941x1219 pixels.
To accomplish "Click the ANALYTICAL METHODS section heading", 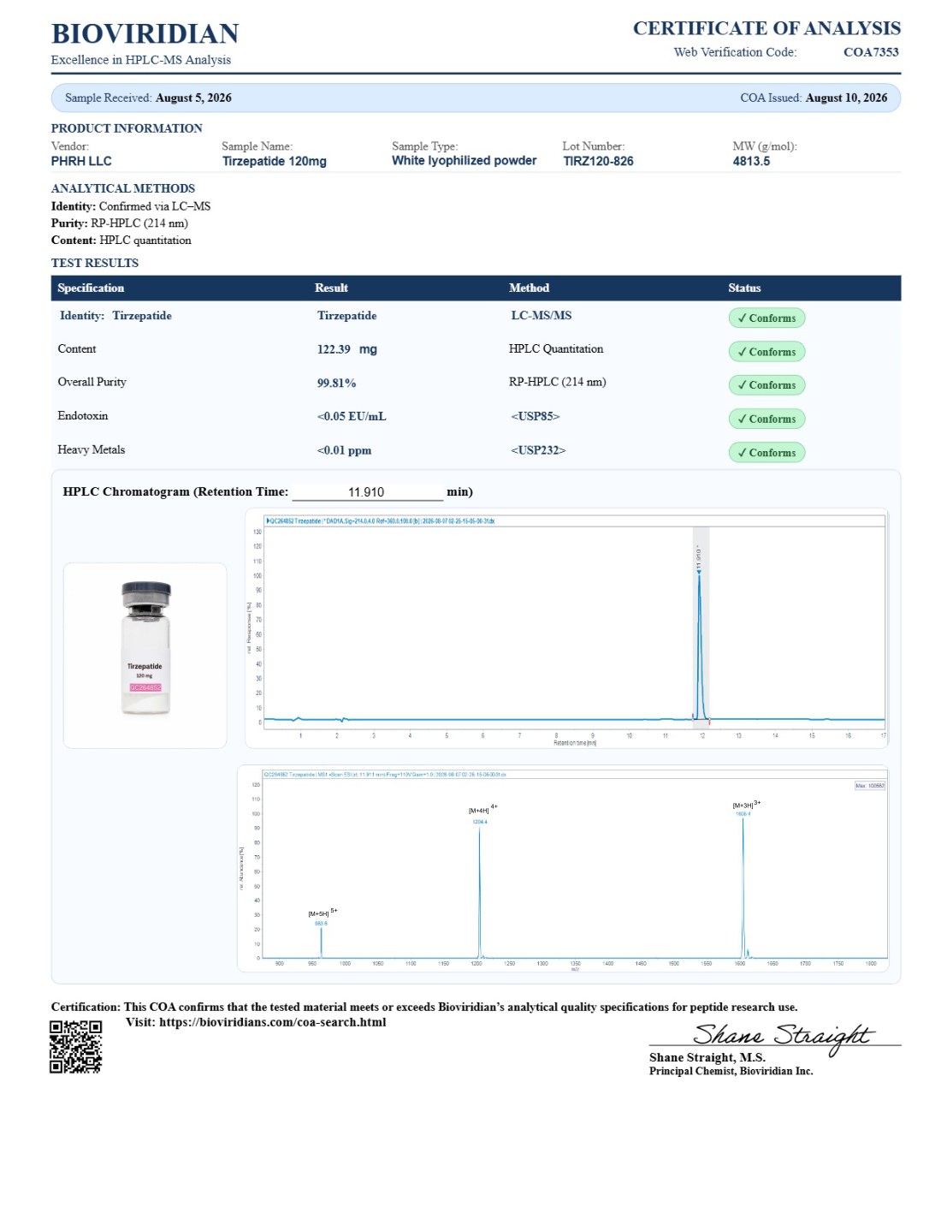I will (123, 188).
